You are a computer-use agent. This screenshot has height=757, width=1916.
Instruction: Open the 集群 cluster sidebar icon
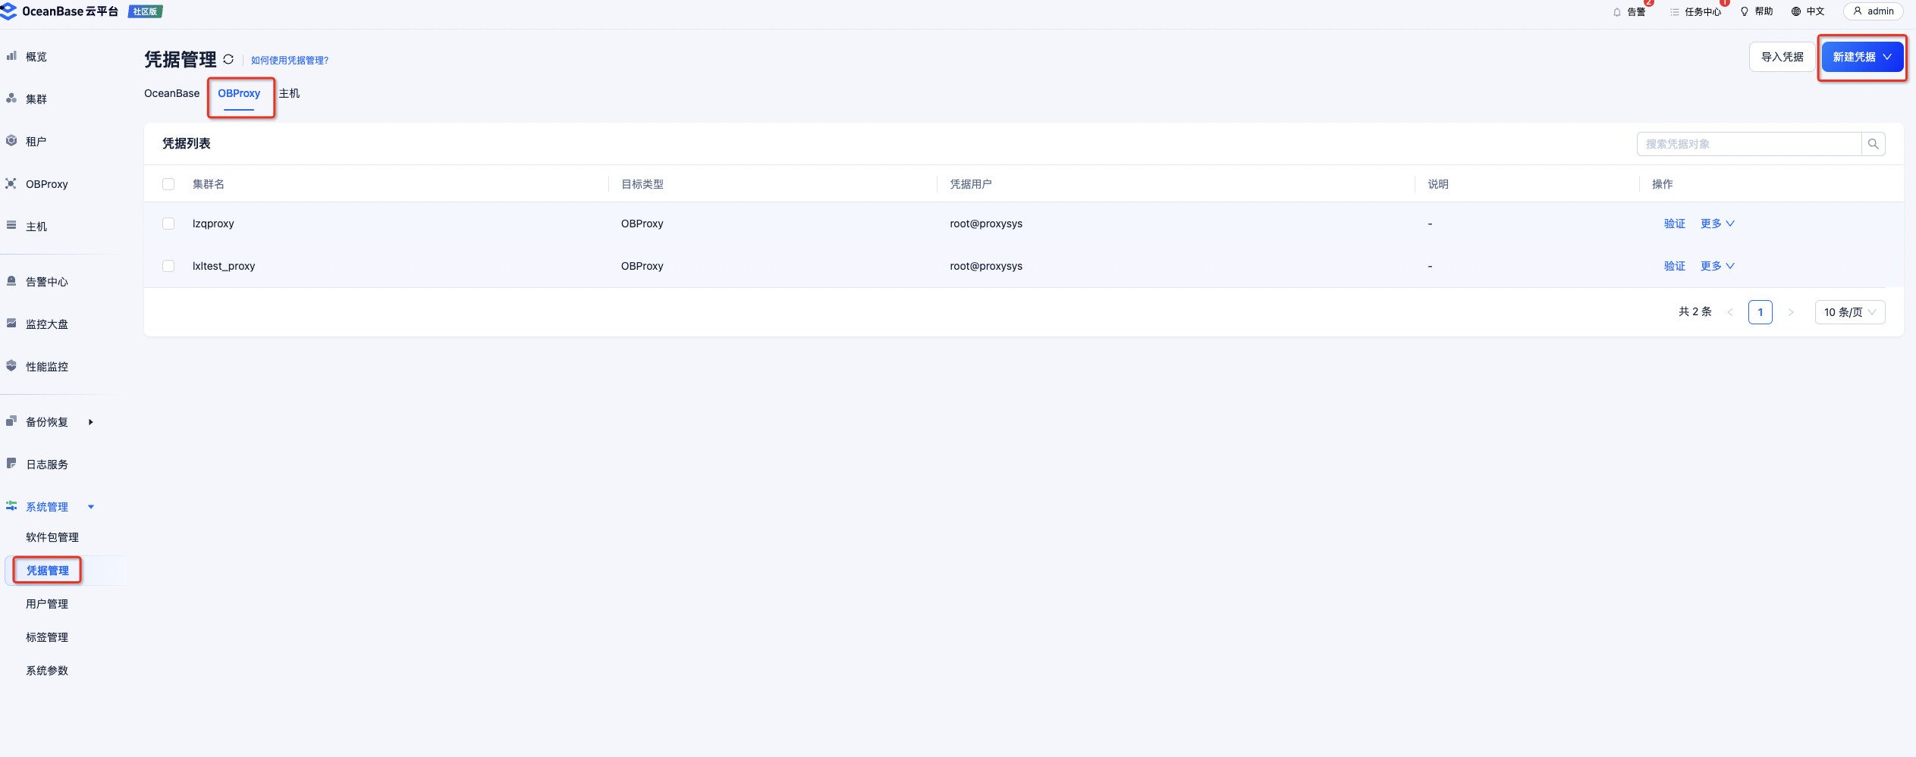coord(11,99)
